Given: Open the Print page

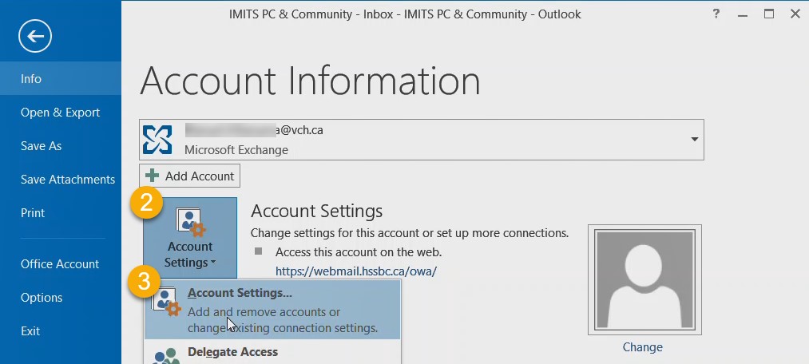Looking at the screenshot, I should [x=61, y=213].
